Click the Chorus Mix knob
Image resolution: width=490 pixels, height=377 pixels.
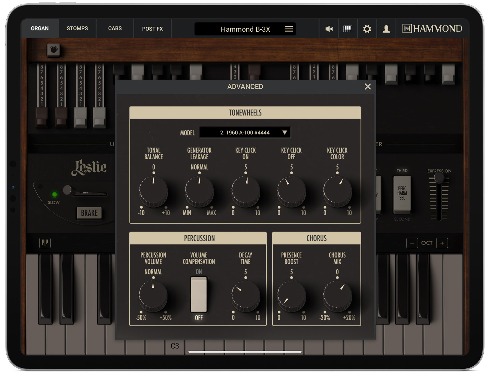coord(337,294)
